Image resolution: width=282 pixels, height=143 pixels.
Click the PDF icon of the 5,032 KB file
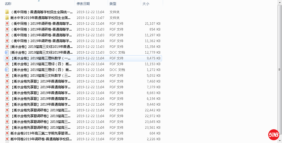pyautogui.click(x=7, y=76)
